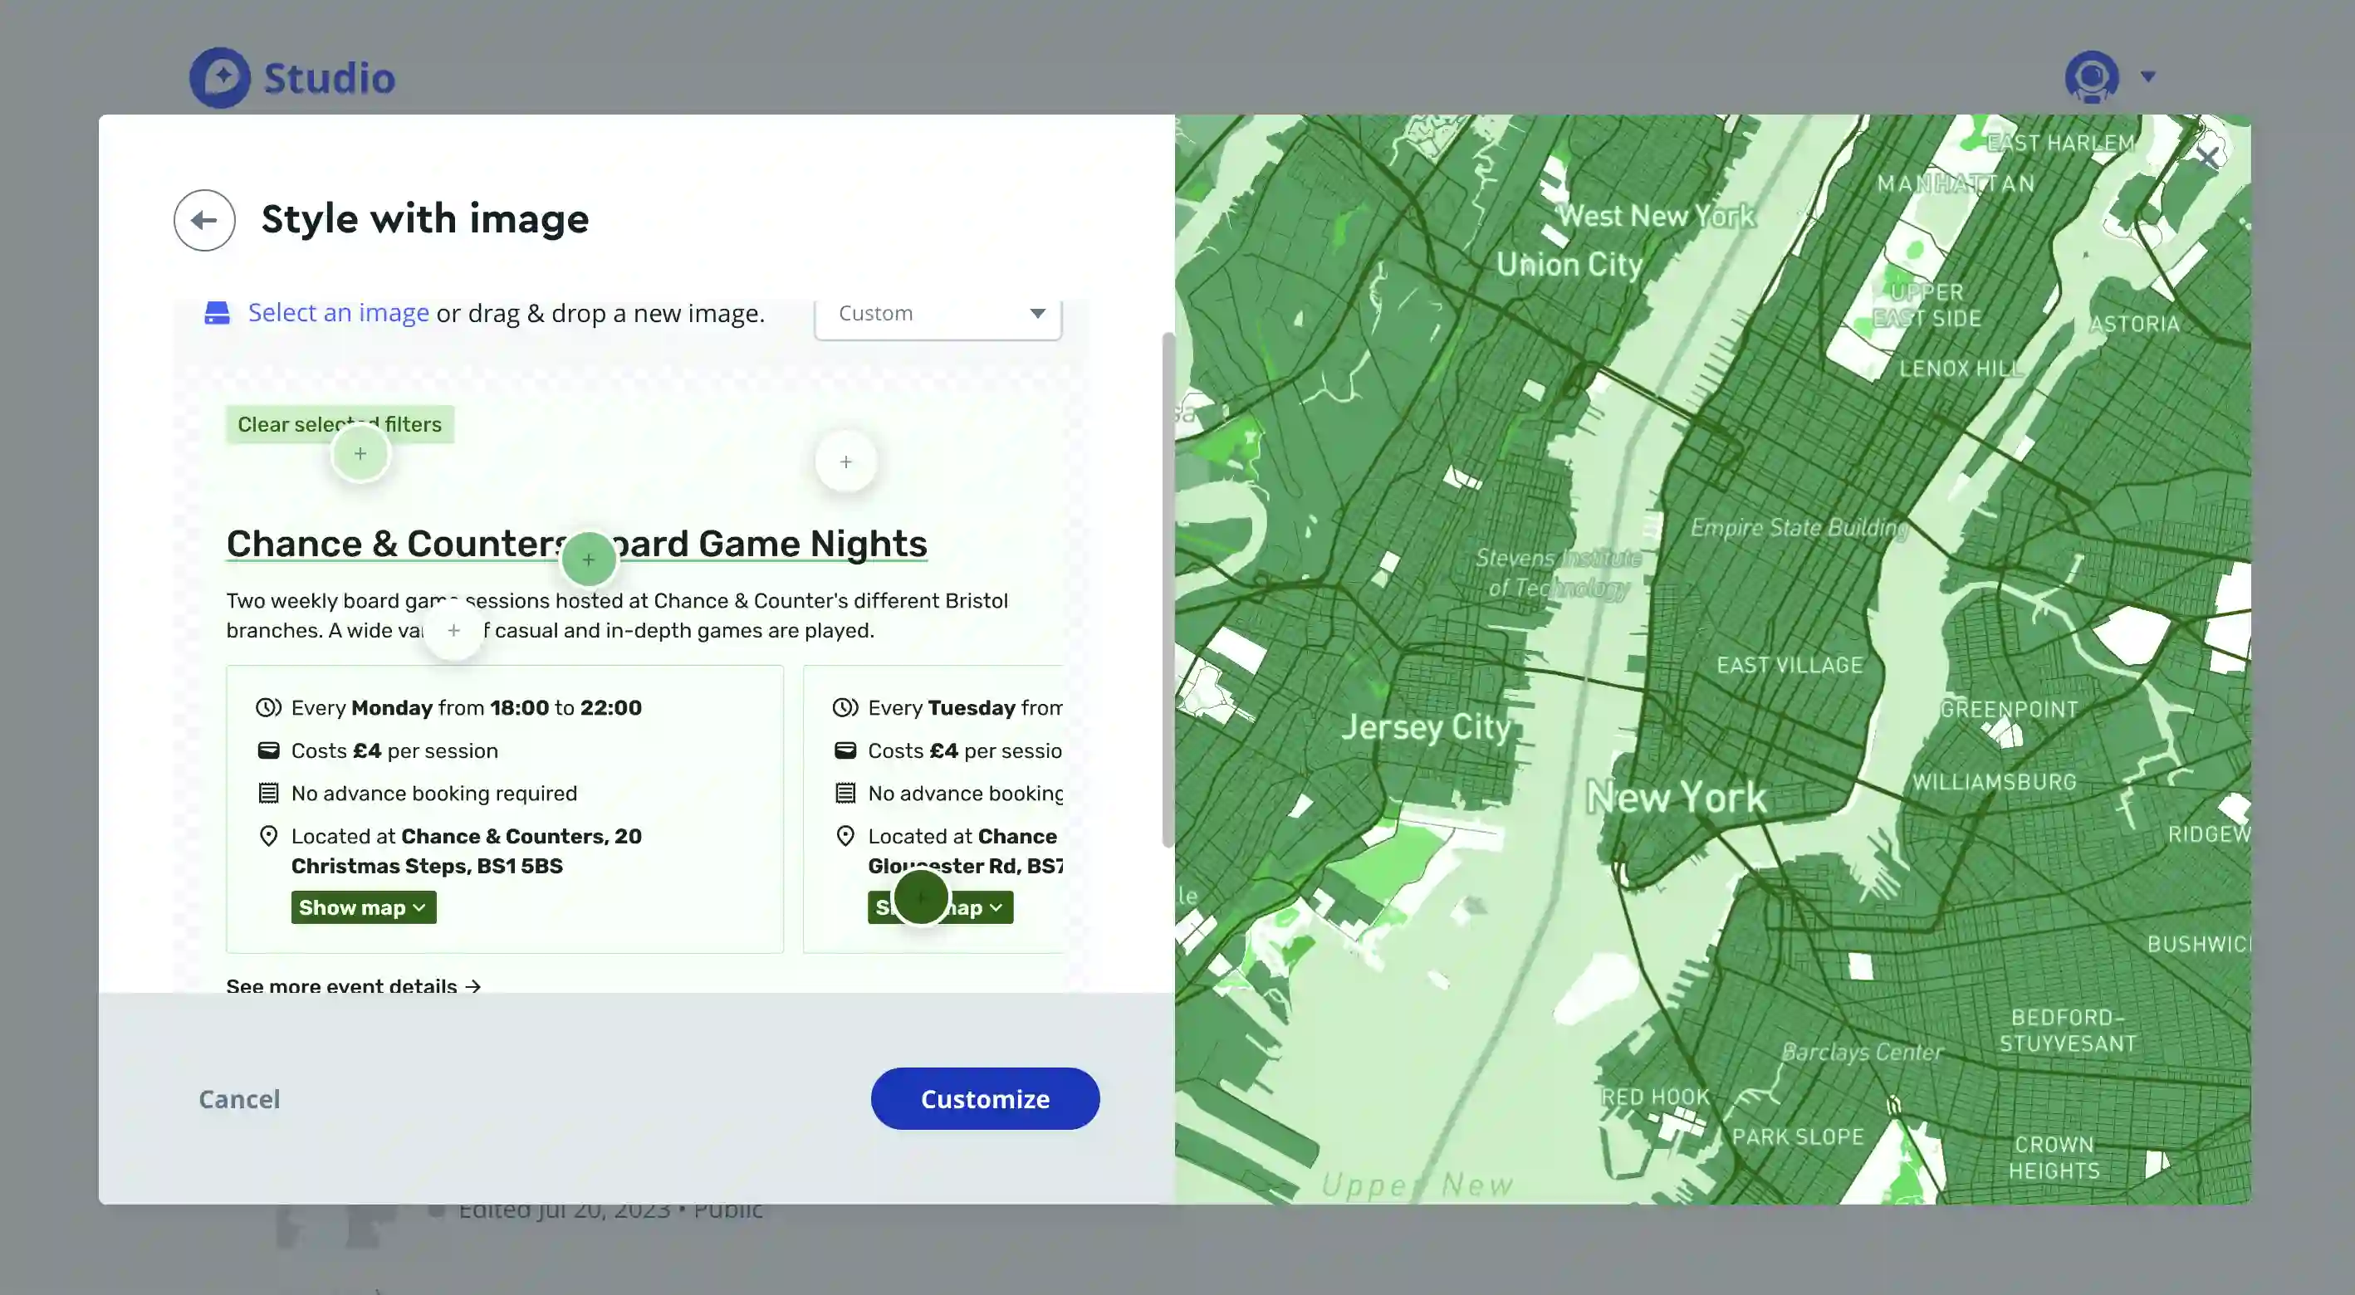Select the white color picker dot at top right
2355x1295 pixels.
pyautogui.click(x=845, y=462)
